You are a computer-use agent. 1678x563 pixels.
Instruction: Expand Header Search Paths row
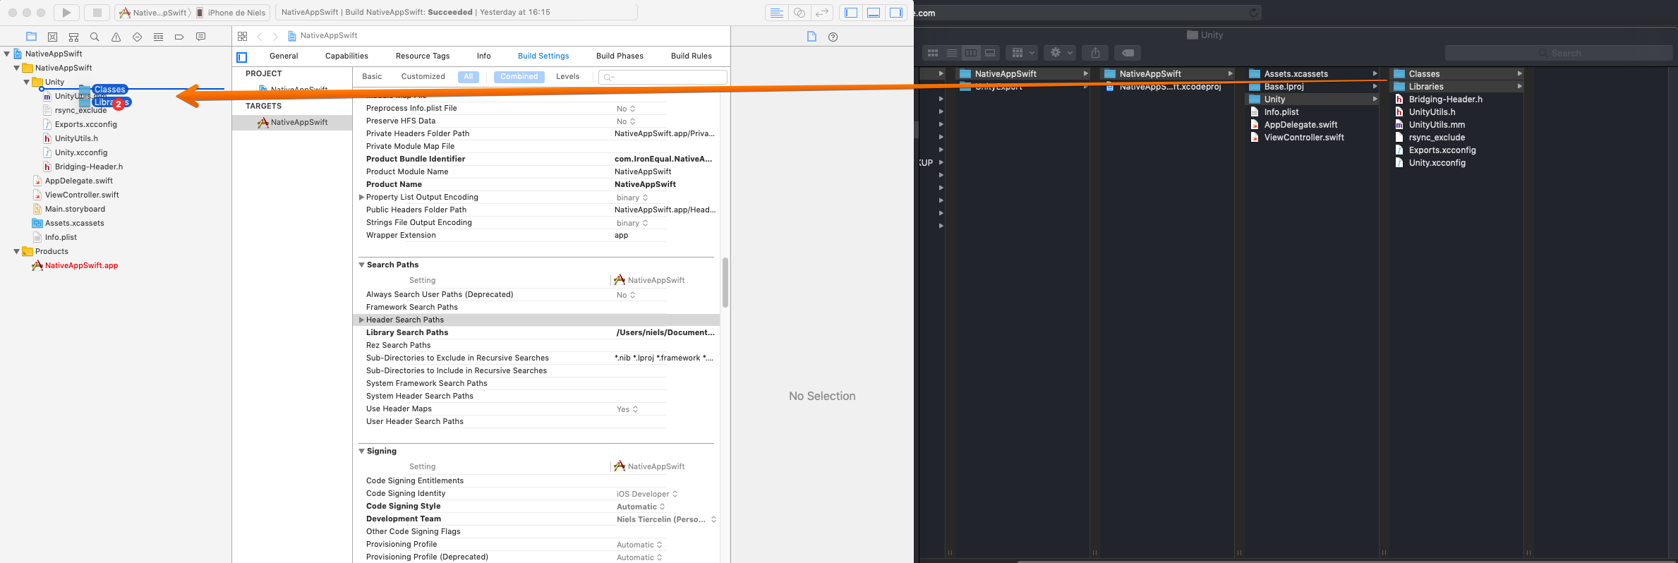click(x=362, y=320)
